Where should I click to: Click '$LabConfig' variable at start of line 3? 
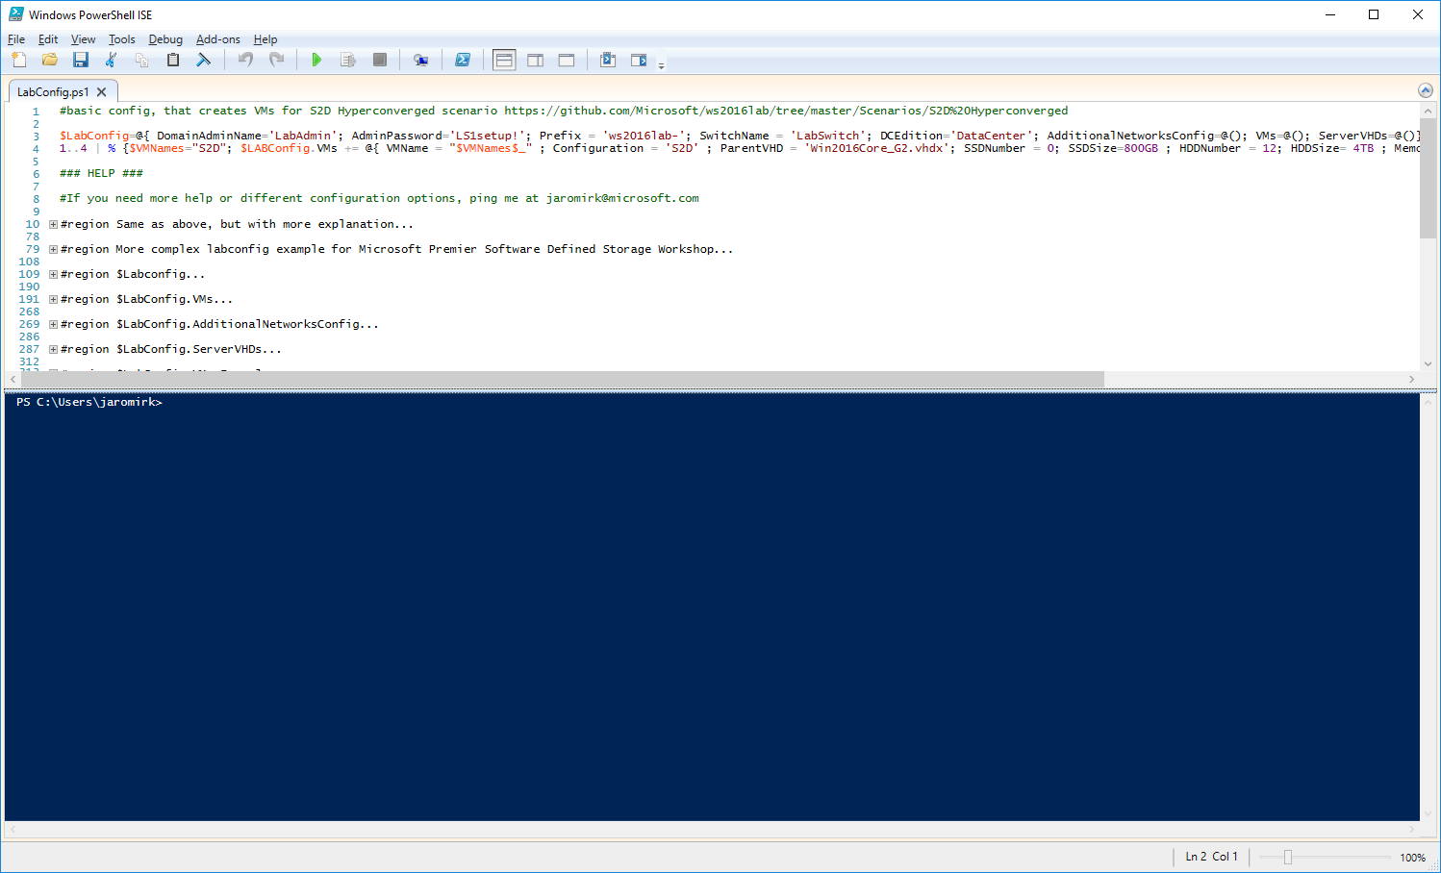94,136
